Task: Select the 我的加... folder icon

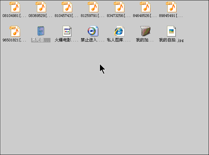Action: (145, 31)
